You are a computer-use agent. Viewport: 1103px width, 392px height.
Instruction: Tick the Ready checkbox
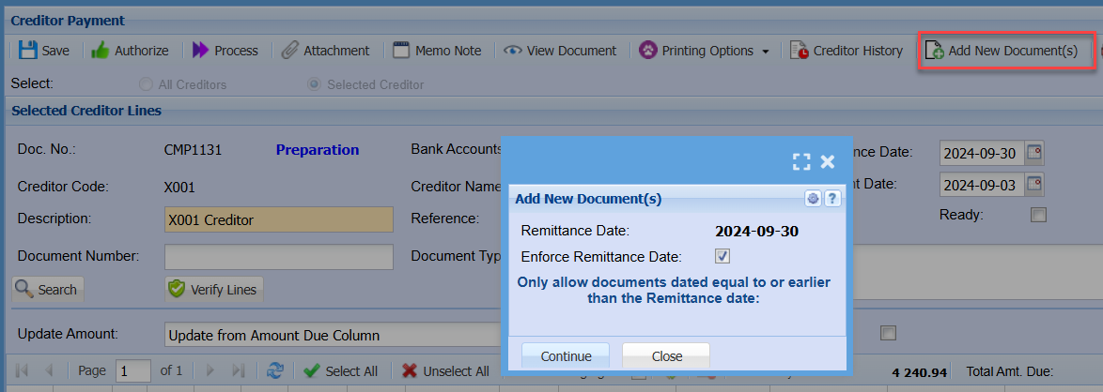click(1038, 215)
